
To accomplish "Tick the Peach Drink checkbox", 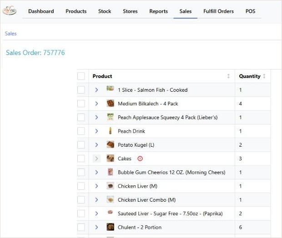I will click(x=81, y=131).
